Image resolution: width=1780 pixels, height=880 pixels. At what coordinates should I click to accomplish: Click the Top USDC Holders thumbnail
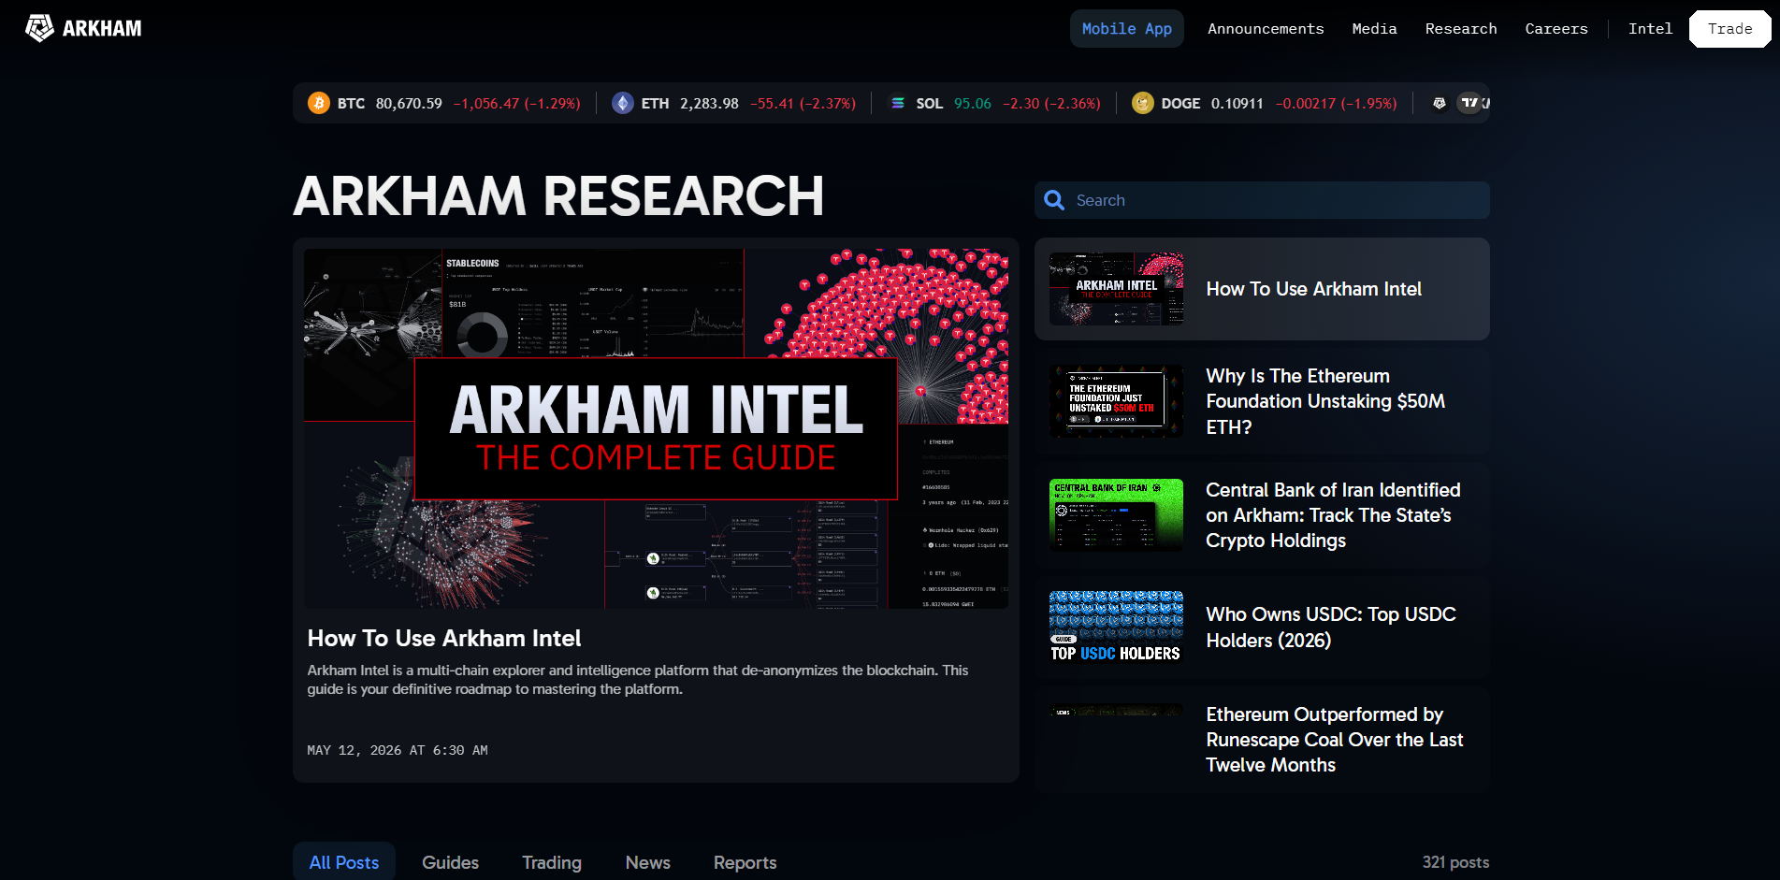point(1116,628)
